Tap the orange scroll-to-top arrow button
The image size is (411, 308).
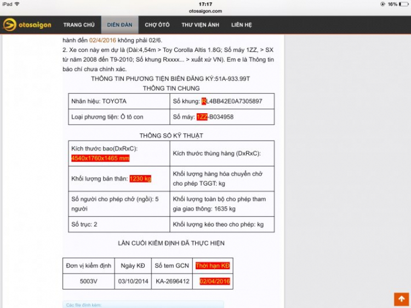pyautogui.click(x=401, y=299)
